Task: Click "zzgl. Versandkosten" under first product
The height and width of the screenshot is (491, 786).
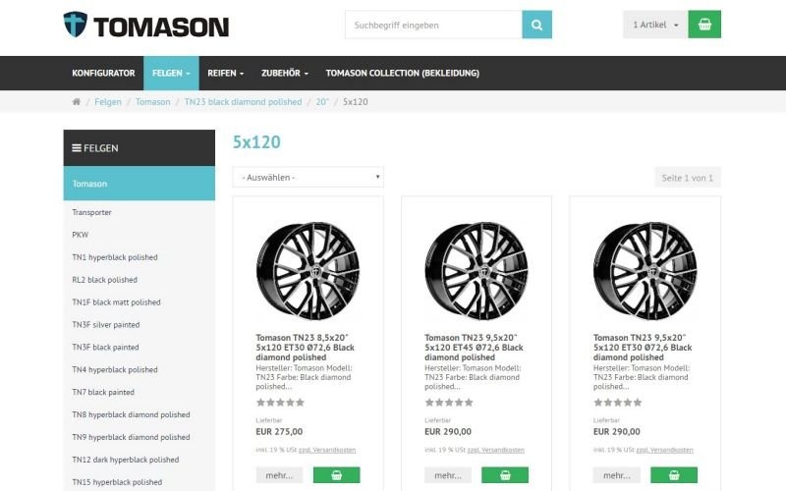Action: click(328, 450)
